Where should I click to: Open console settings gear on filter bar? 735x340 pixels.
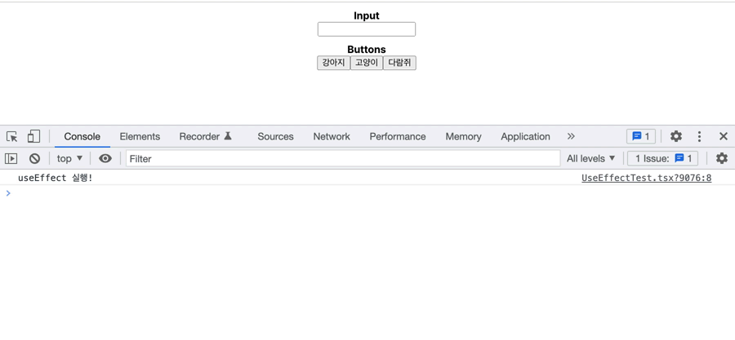tap(722, 159)
